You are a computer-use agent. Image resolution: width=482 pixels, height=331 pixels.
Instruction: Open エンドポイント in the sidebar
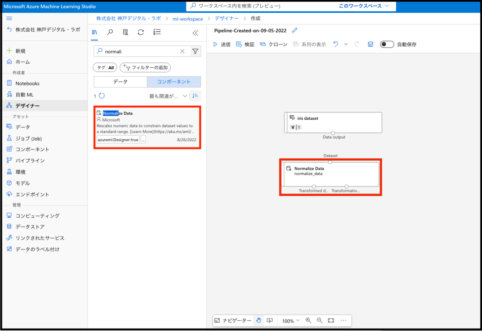[x=28, y=194]
